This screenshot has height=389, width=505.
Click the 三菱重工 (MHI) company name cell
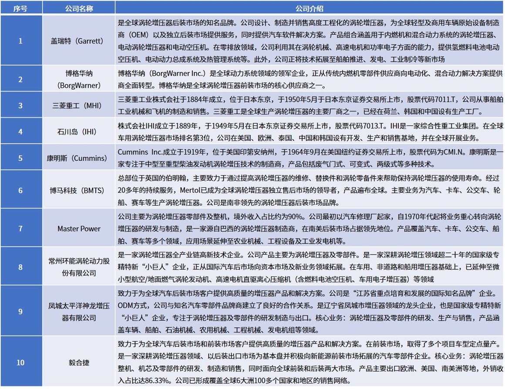coord(79,105)
